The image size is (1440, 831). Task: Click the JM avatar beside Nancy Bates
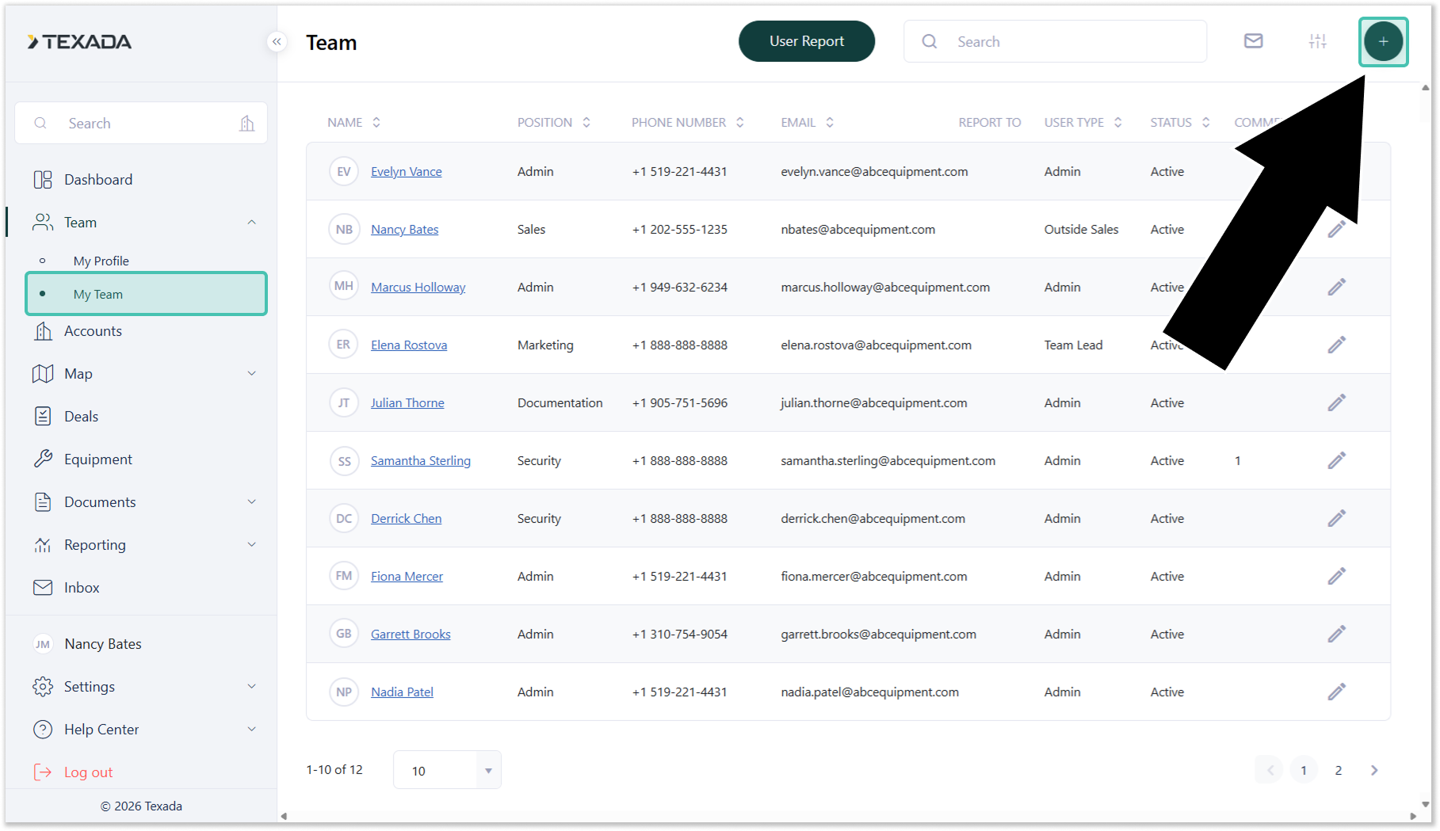pos(43,644)
